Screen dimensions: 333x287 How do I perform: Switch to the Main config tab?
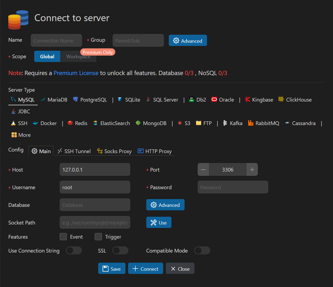click(x=41, y=151)
